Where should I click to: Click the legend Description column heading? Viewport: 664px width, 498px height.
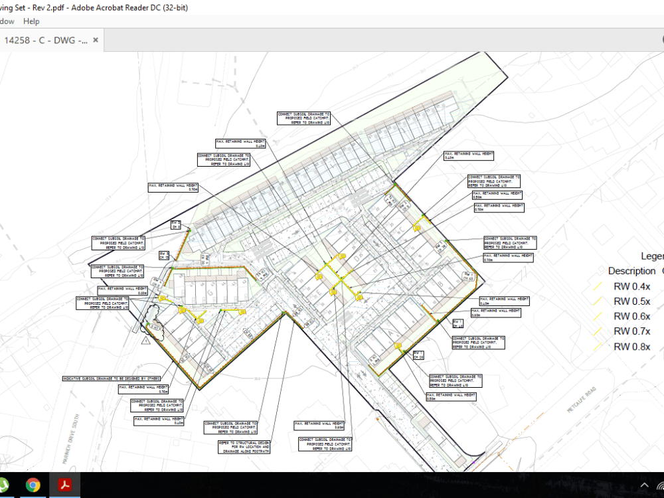tap(632, 271)
